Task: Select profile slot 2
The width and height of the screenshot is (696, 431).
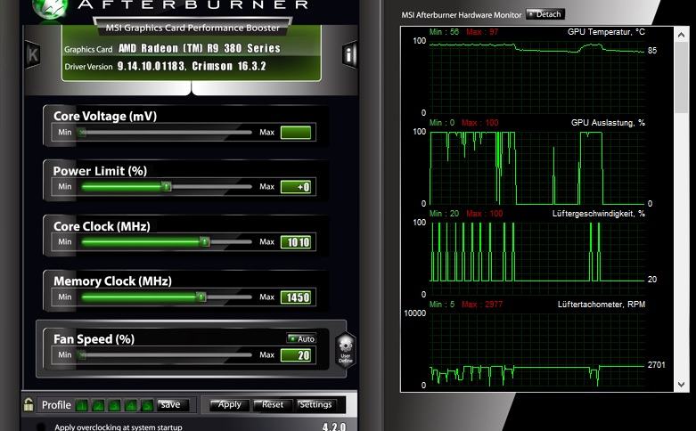Action: pos(98,405)
